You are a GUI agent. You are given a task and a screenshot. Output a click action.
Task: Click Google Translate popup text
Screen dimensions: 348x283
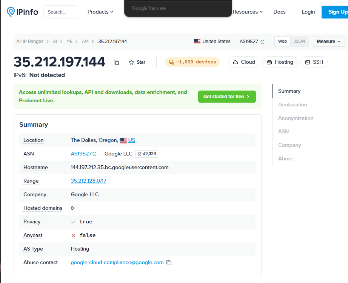pyautogui.click(x=149, y=8)
